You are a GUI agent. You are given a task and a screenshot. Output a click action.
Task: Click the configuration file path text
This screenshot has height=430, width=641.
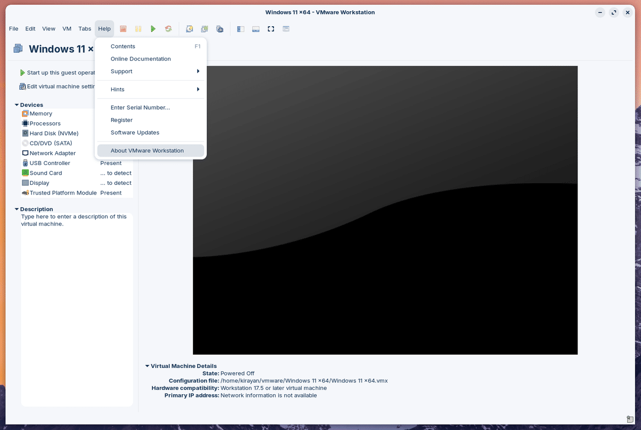pos(304,381)
